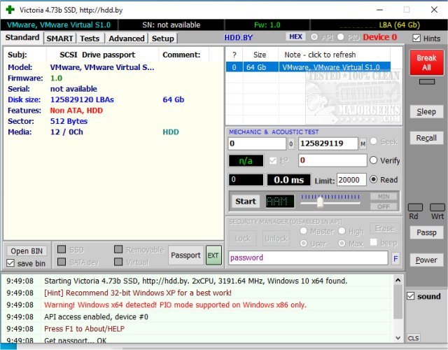Click the Power button

coord(426,260)
